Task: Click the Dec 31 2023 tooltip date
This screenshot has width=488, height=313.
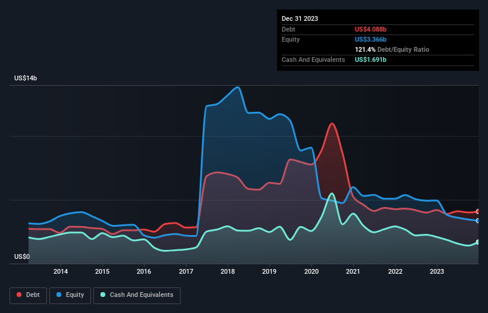Action: [x=300, y=18]
